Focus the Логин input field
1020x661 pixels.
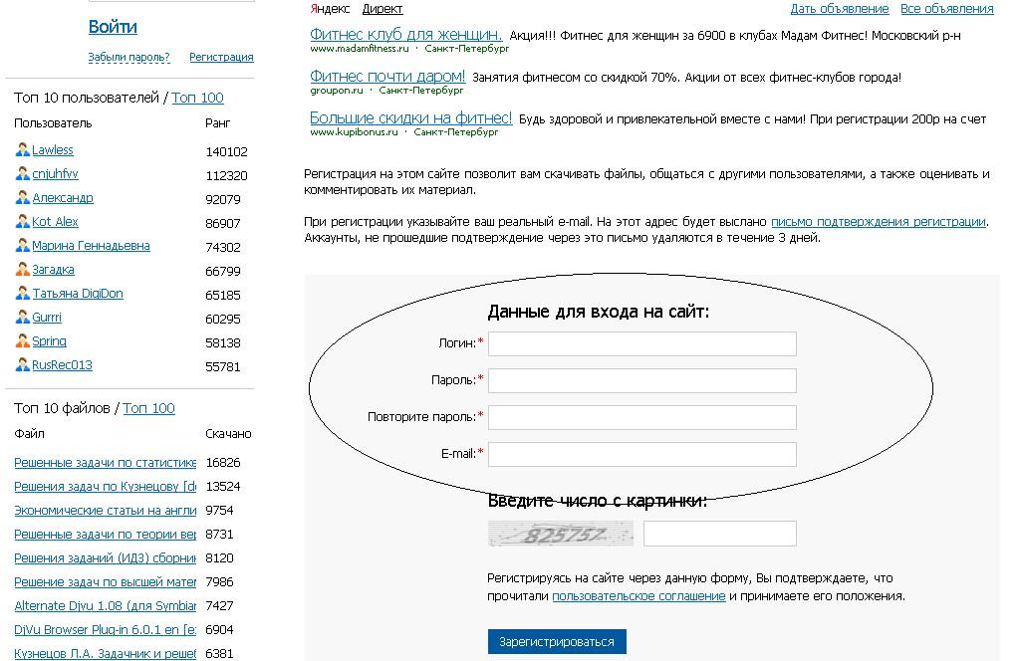click(642, 343)
